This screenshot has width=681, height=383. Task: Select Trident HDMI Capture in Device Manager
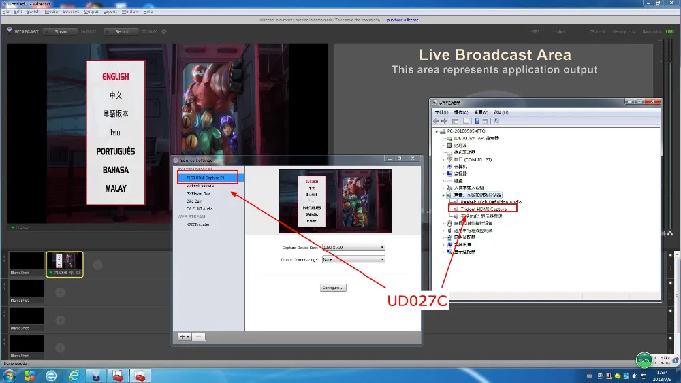click(484, 209)
